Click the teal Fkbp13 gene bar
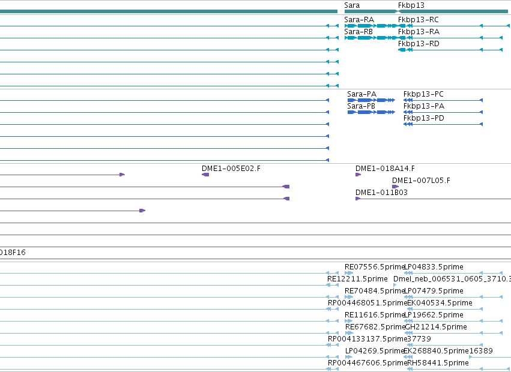The height and width of the screenshot is (372, 511). pos(453,11)
